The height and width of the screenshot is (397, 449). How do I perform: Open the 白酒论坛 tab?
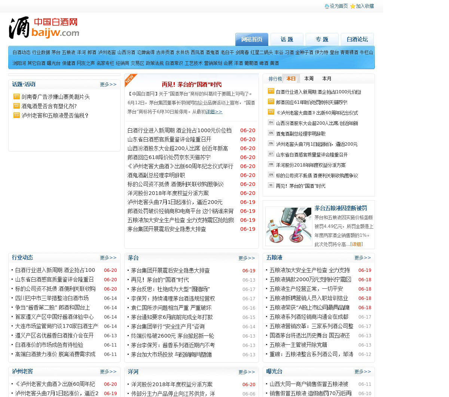click(x=357, y=40)
